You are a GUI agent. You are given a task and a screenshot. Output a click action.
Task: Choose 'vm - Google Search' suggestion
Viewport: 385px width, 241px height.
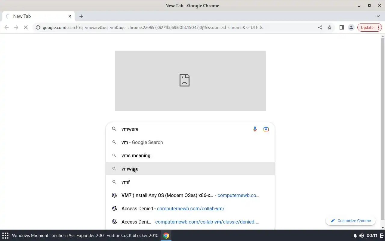pos(190,142)
